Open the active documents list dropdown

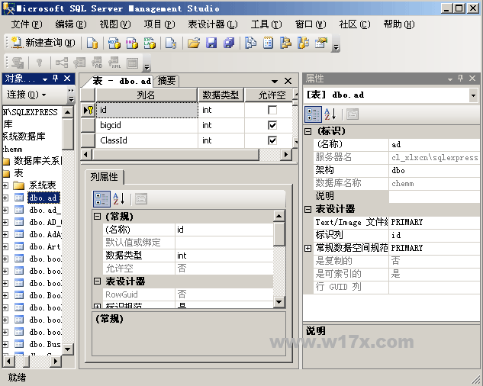point(275,82)
